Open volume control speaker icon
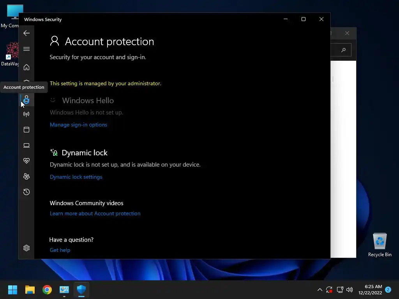 (x=350, y=290)
